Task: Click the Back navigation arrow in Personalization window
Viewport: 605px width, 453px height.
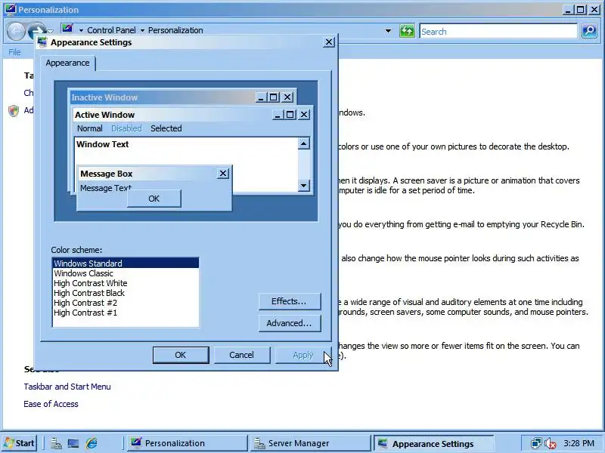Action: click(x=16, y=31)
